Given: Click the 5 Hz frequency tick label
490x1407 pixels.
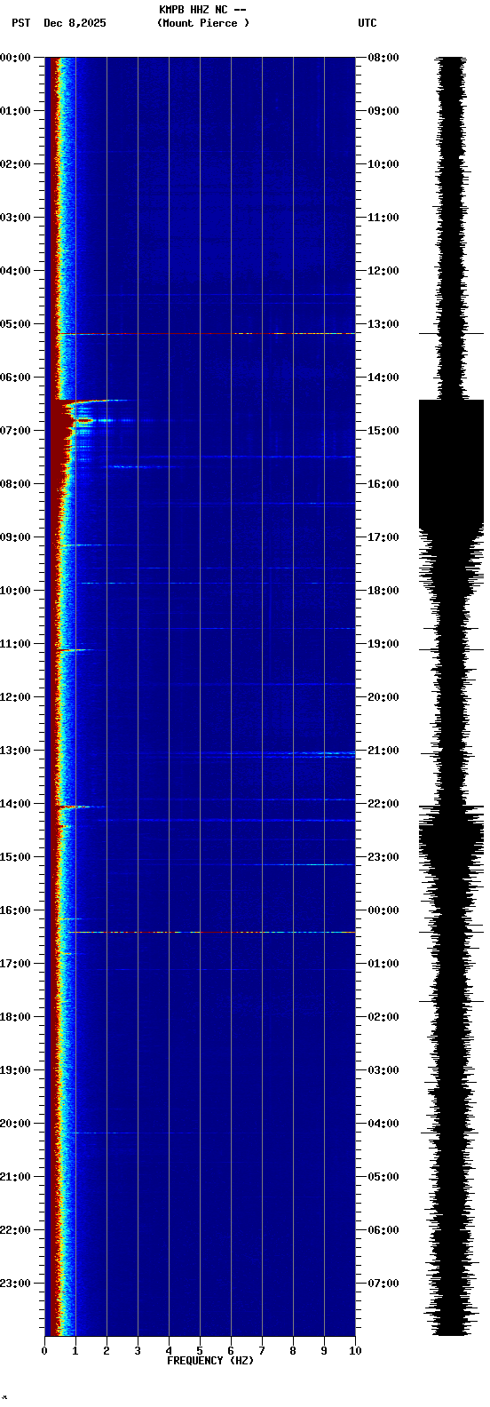Looking at the screenshot, I should point(200,1351).
